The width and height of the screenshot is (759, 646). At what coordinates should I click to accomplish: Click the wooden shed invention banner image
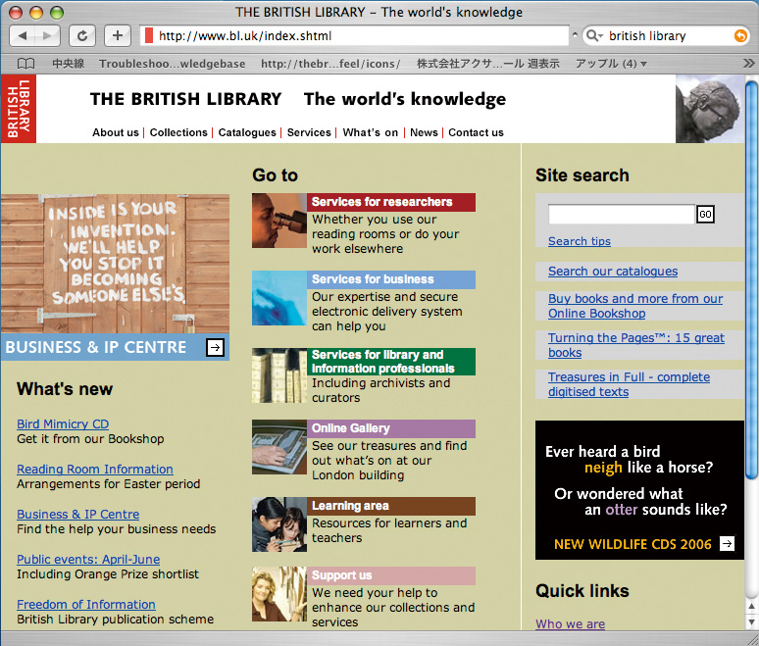pos(115,264)
